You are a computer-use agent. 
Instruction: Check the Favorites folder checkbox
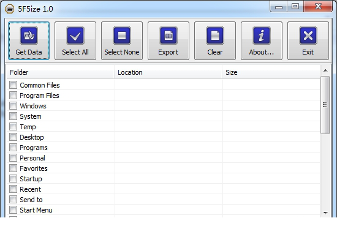pyautogui.click(x=13, y=168)
